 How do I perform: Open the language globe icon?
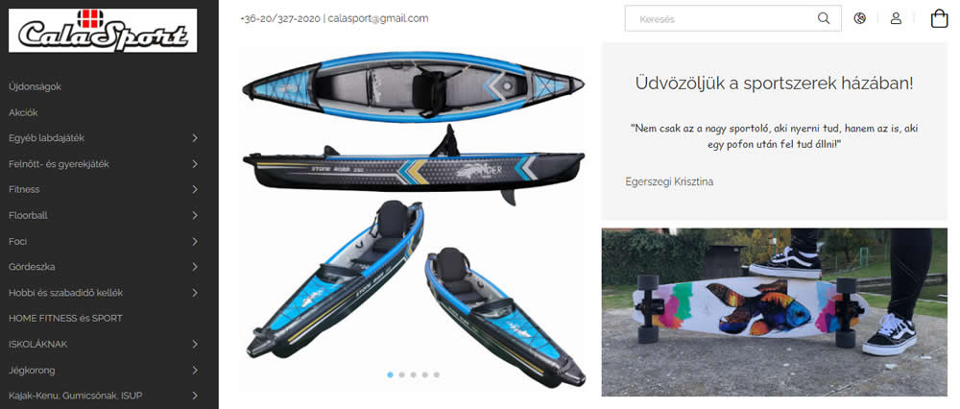[x=859, y=18]
